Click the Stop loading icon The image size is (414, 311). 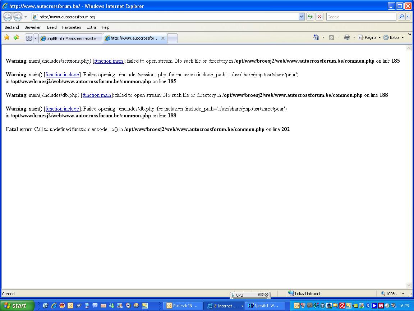click(319, 17)
